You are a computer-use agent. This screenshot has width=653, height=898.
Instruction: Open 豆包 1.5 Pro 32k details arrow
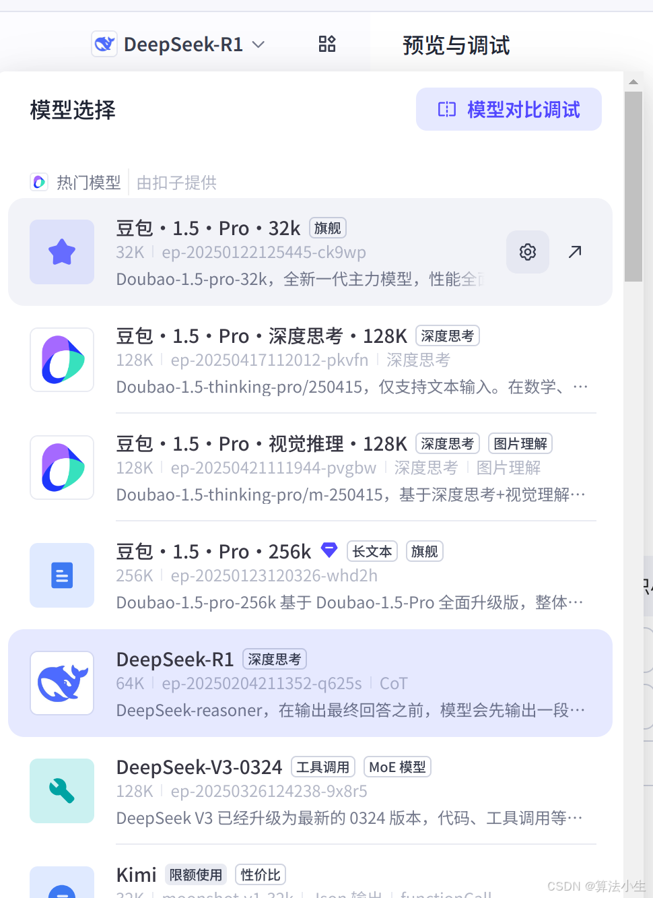575,252
